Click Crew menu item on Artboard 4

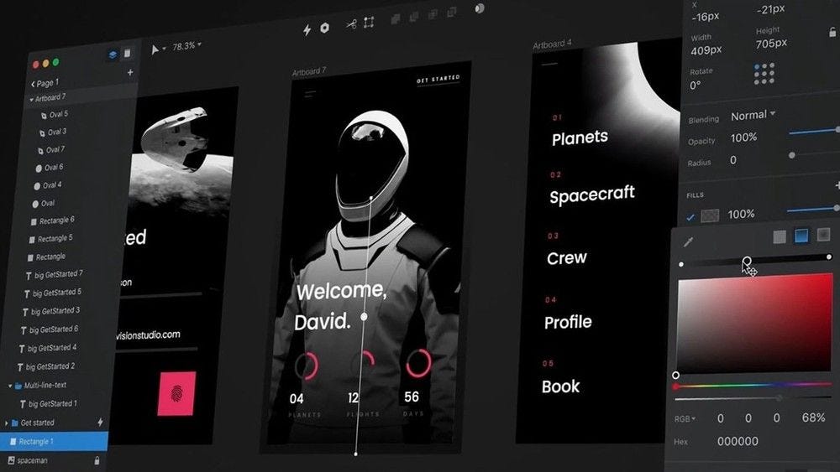tap(567, 258)
